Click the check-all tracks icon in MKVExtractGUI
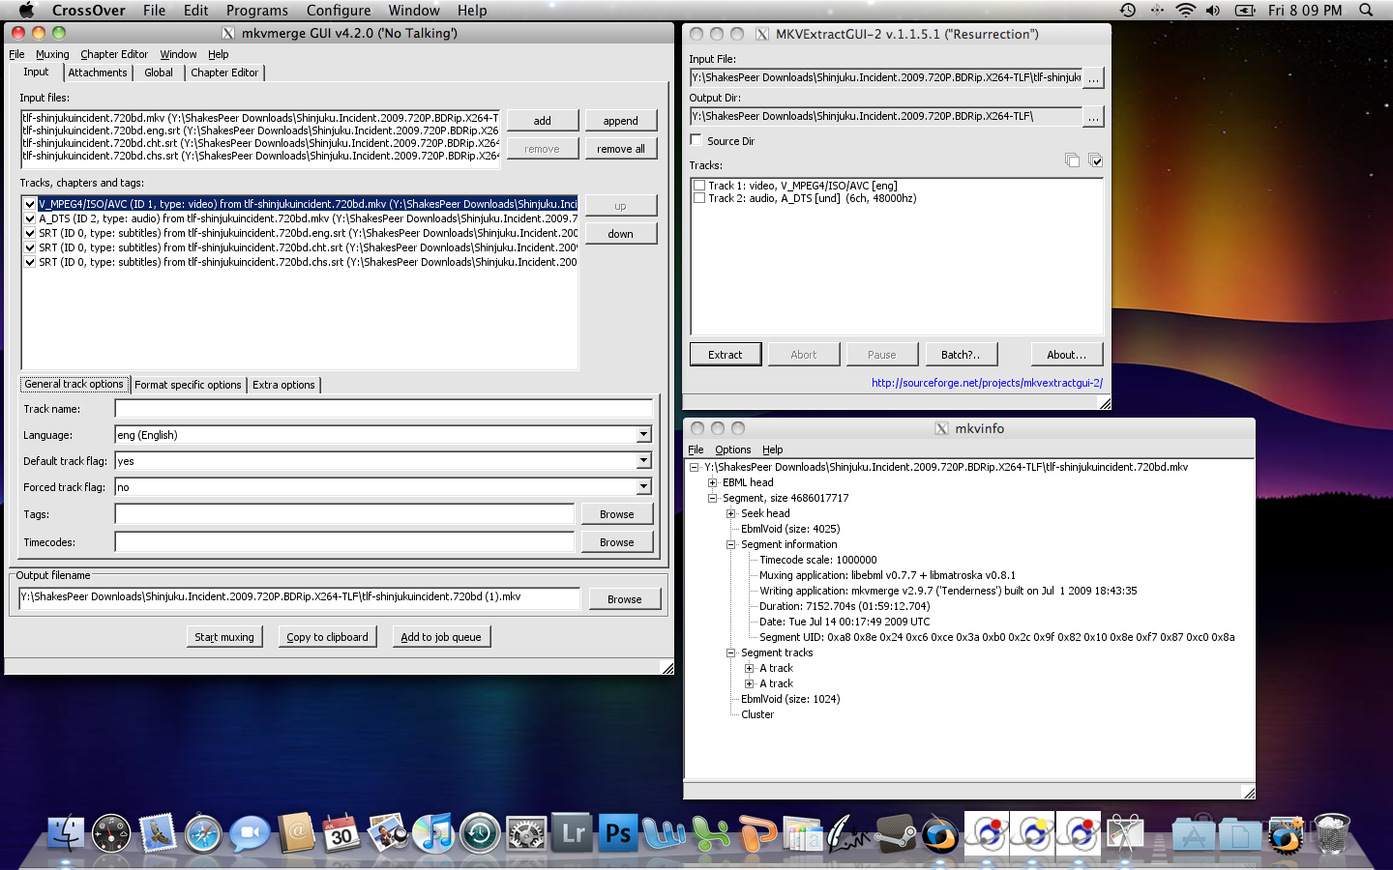Screen dimensions: 1393x870 (x=1096, y=160)
